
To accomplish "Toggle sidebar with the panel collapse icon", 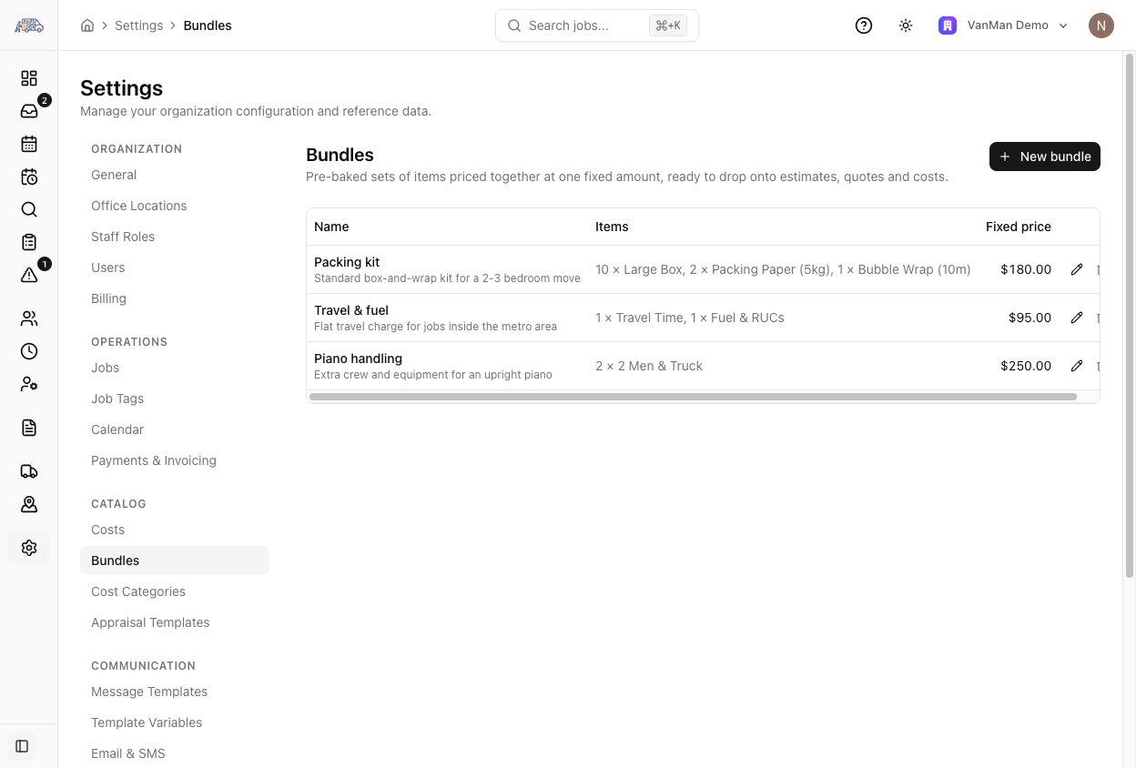I will tap(23, 746).
